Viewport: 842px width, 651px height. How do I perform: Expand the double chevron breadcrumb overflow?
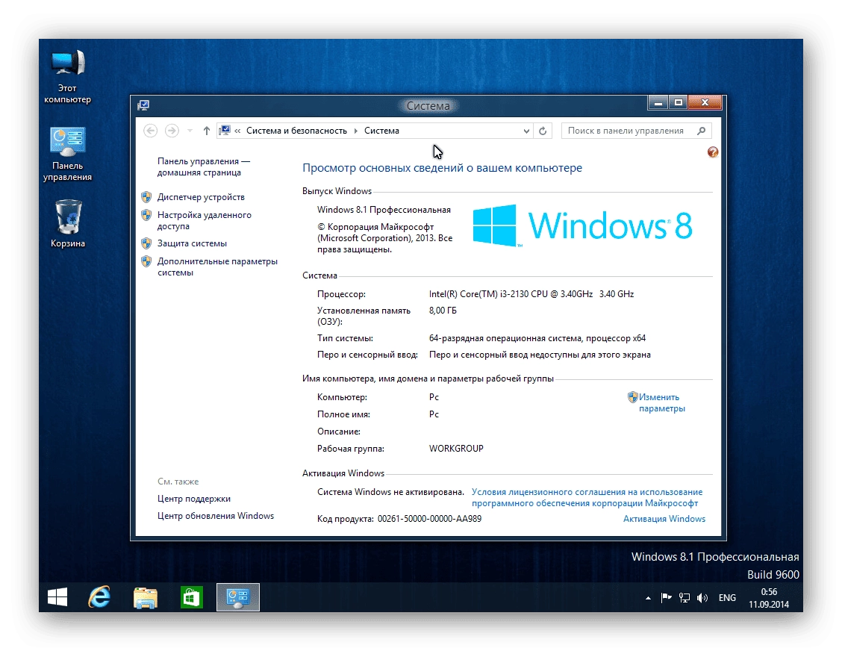click(x=237, y=131)
